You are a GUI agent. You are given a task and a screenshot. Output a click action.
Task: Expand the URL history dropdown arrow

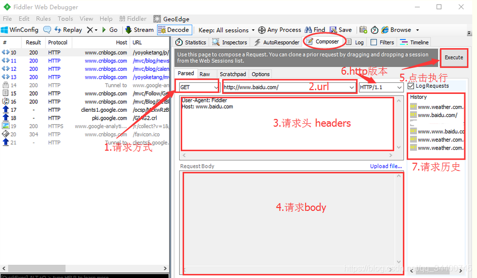point(351,88)
